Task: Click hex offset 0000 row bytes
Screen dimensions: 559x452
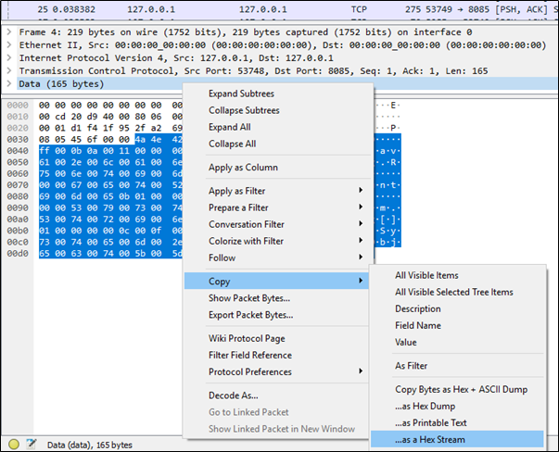Action: [110, 105]
